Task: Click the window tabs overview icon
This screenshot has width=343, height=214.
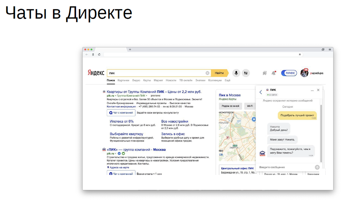Action: [323, 49]
